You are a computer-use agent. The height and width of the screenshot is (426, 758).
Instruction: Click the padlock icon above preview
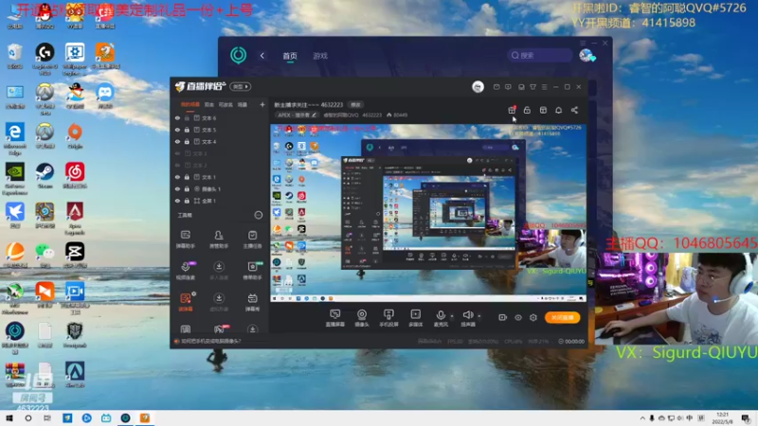click(x=527, y=110)
